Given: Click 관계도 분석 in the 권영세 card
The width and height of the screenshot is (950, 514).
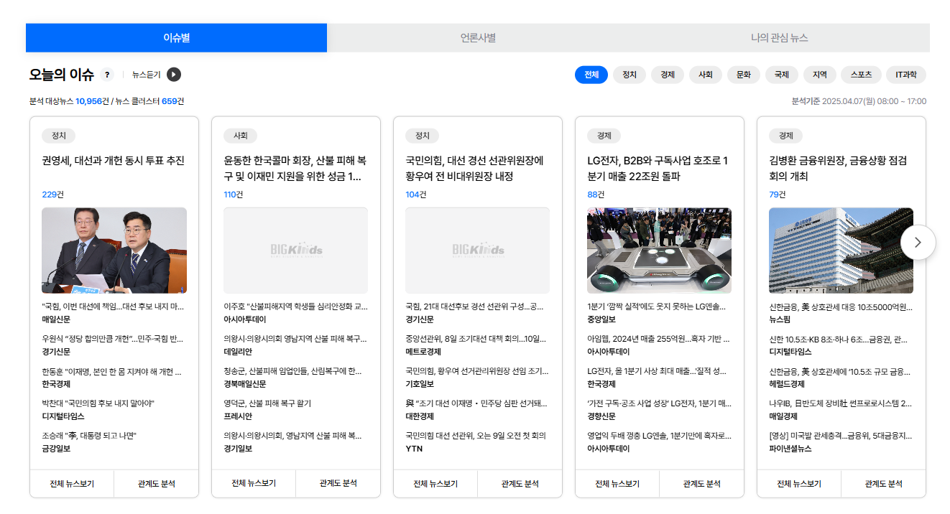Looking at the screenshot, I should (157, 484).
